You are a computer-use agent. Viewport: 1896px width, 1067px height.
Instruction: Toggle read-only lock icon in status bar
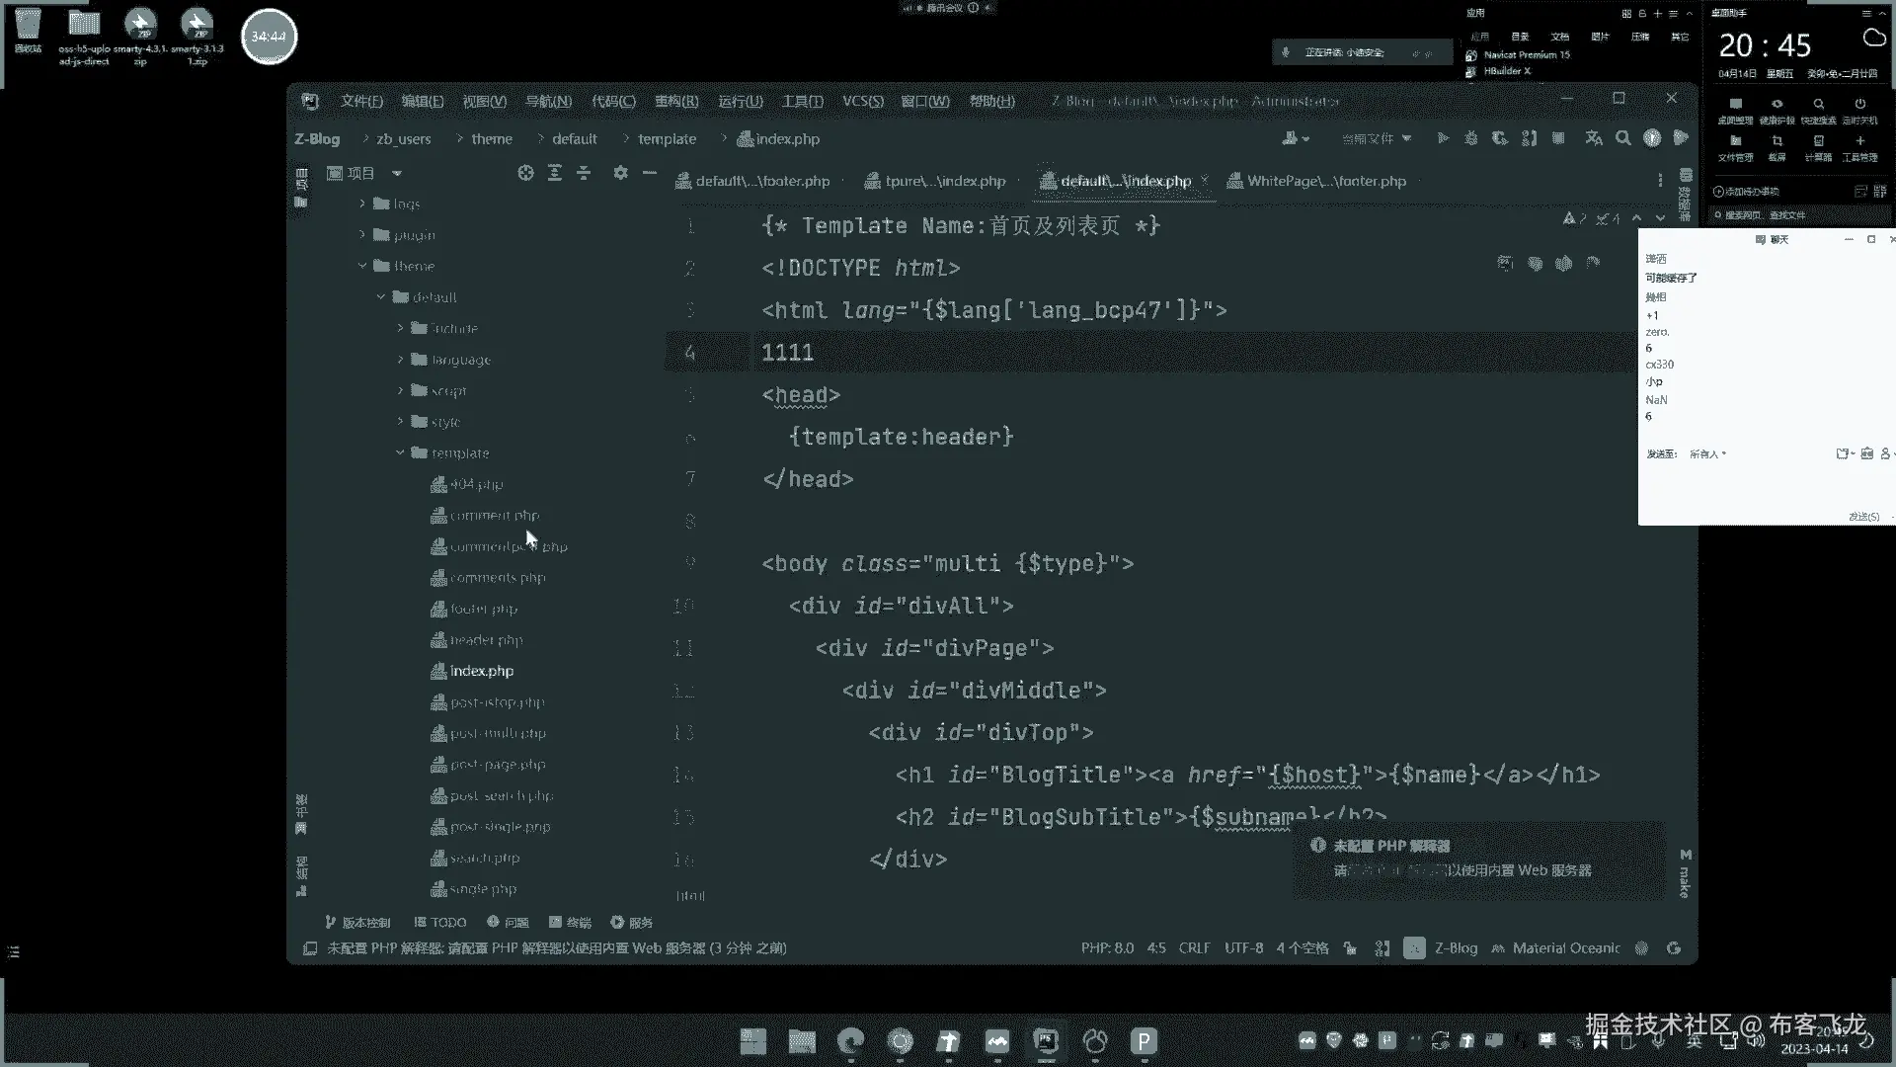[x=1350, y=948]
